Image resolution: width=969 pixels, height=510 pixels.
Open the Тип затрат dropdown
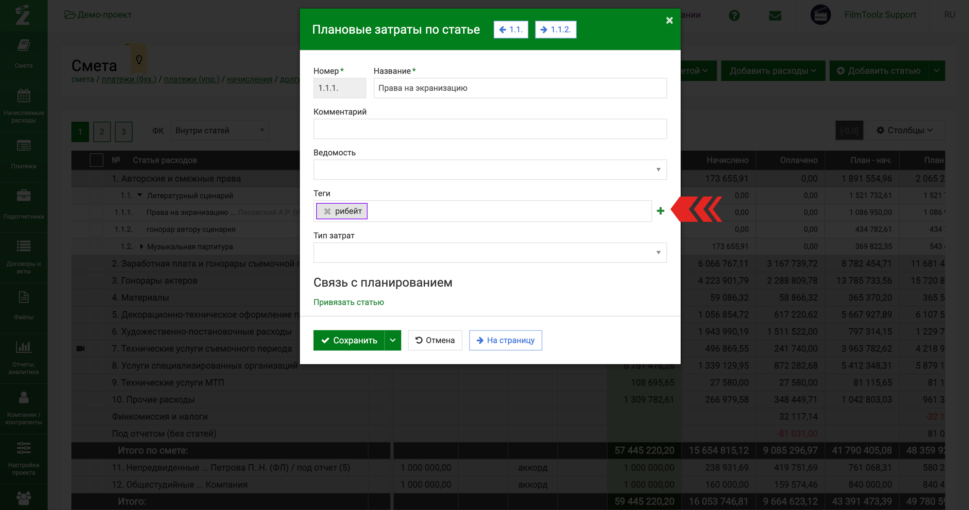(490, 252)
